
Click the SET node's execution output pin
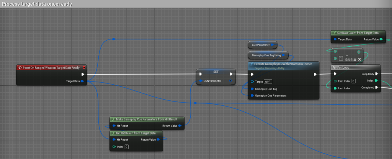point(230,74)
